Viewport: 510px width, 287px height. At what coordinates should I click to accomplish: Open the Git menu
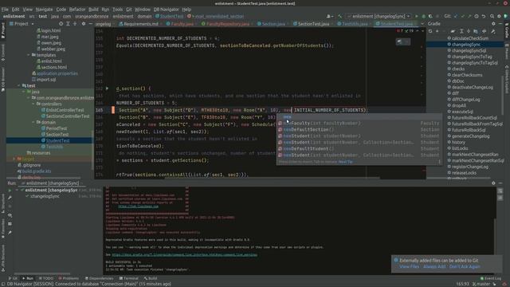129,10
